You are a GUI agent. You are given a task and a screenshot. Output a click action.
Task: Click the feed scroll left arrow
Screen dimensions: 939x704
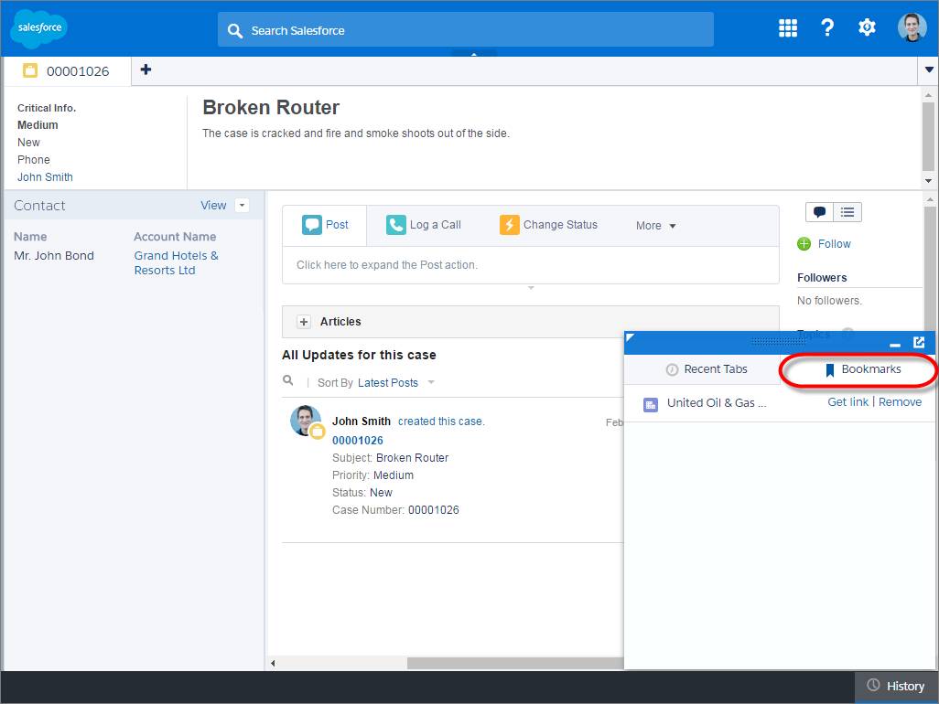tap(273, 663)
